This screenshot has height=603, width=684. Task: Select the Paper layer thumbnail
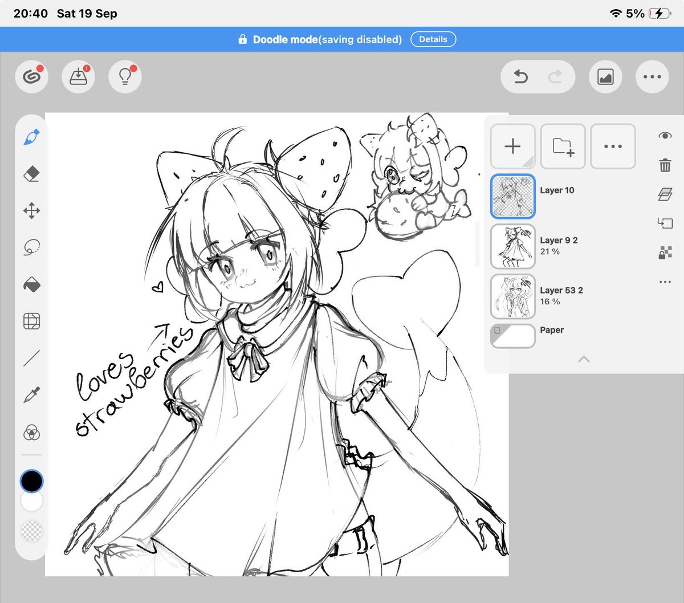(x=512, y=336)
